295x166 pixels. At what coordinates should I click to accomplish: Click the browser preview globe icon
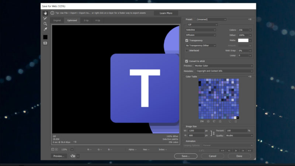click(73, 156)
